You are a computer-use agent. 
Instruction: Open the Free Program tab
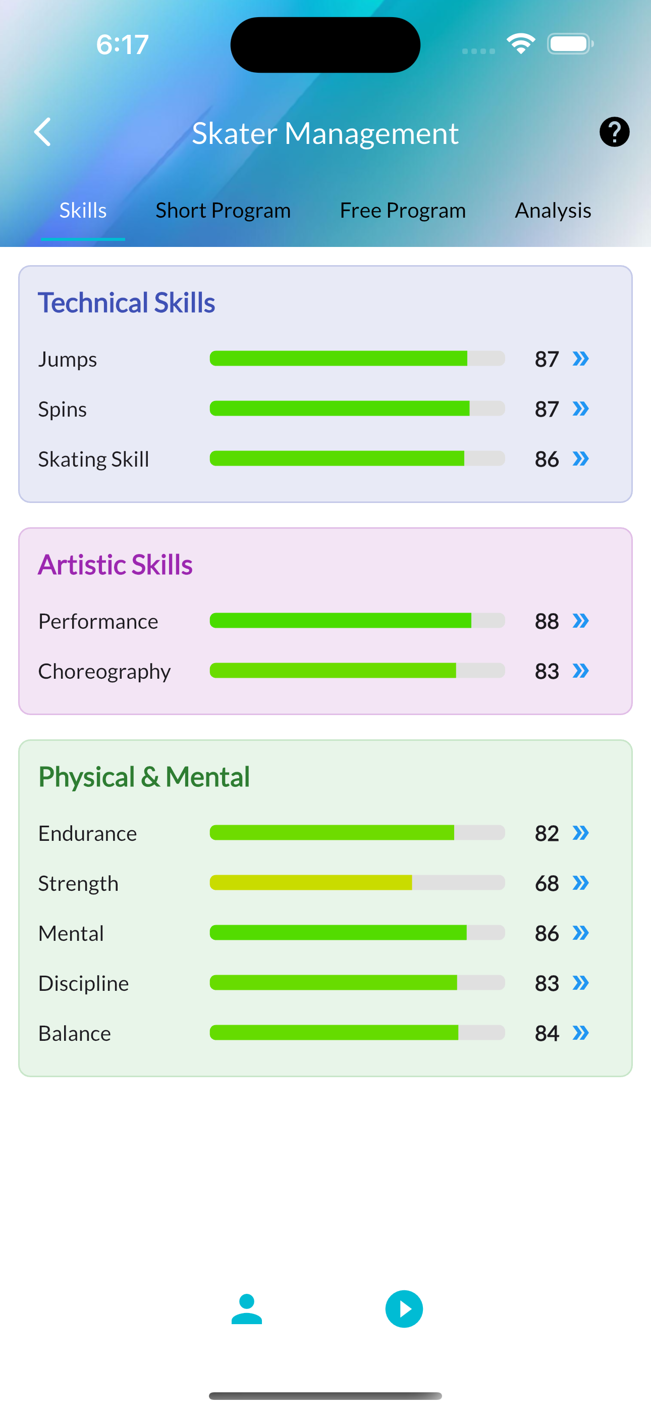tap(402, 210)
